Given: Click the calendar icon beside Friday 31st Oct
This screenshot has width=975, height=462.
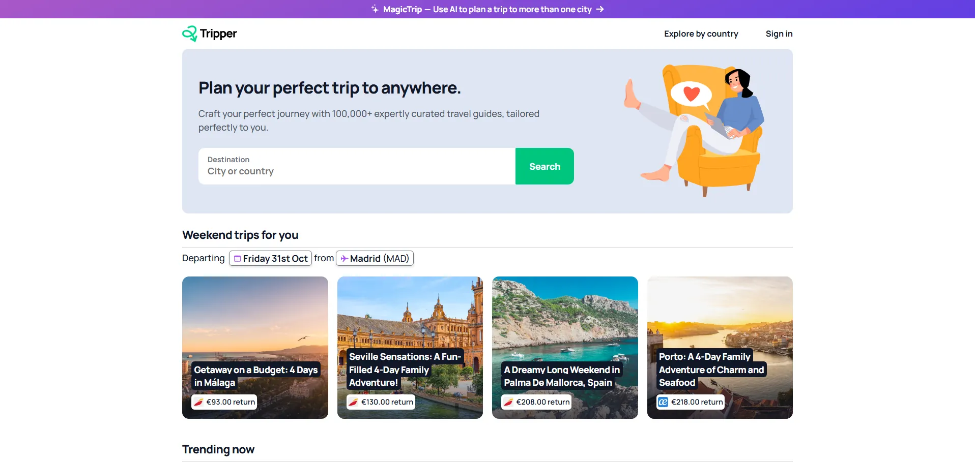Looking at the screenshot, I should pyautogui.click(x=237, y=259).
